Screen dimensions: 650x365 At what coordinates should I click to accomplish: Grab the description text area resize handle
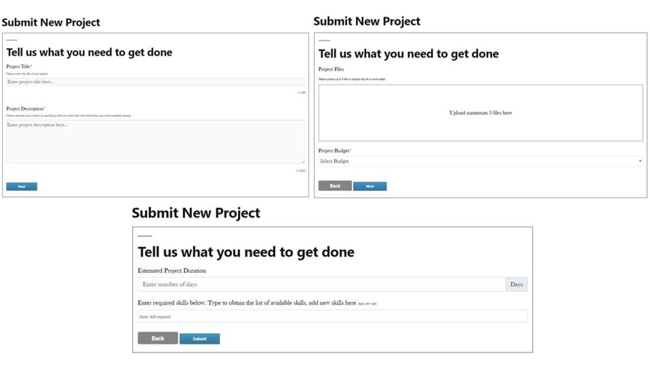pos(303,162)
